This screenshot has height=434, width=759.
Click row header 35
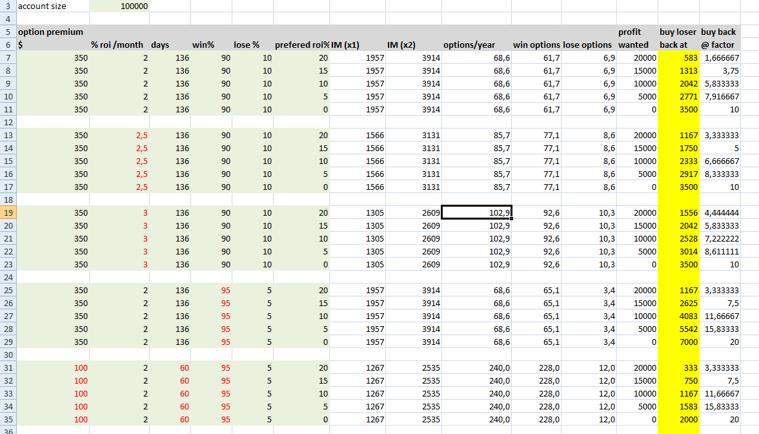pyautogui.click(x=8, y=420)
